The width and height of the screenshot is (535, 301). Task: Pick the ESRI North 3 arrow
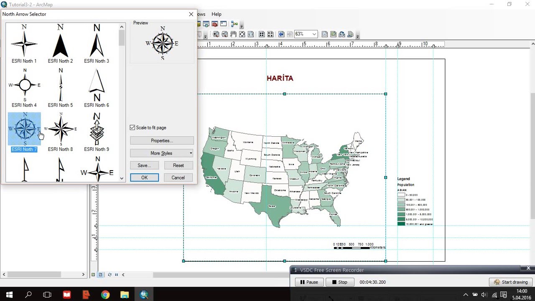[x=97, y=44]
